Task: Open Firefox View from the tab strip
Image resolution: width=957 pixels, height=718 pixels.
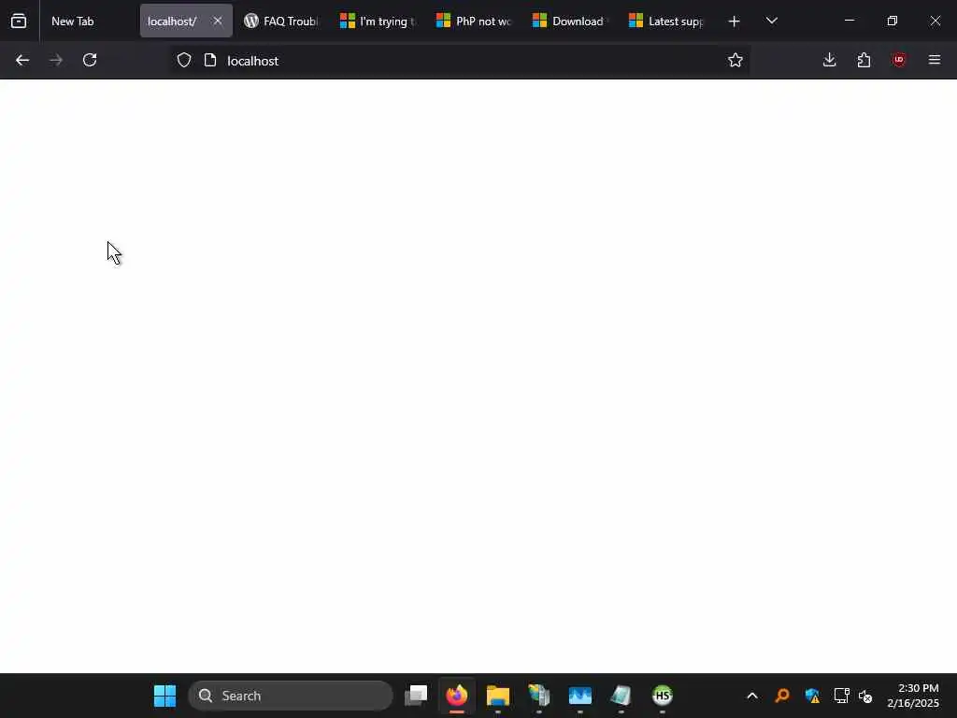Action: click(19, 21)
